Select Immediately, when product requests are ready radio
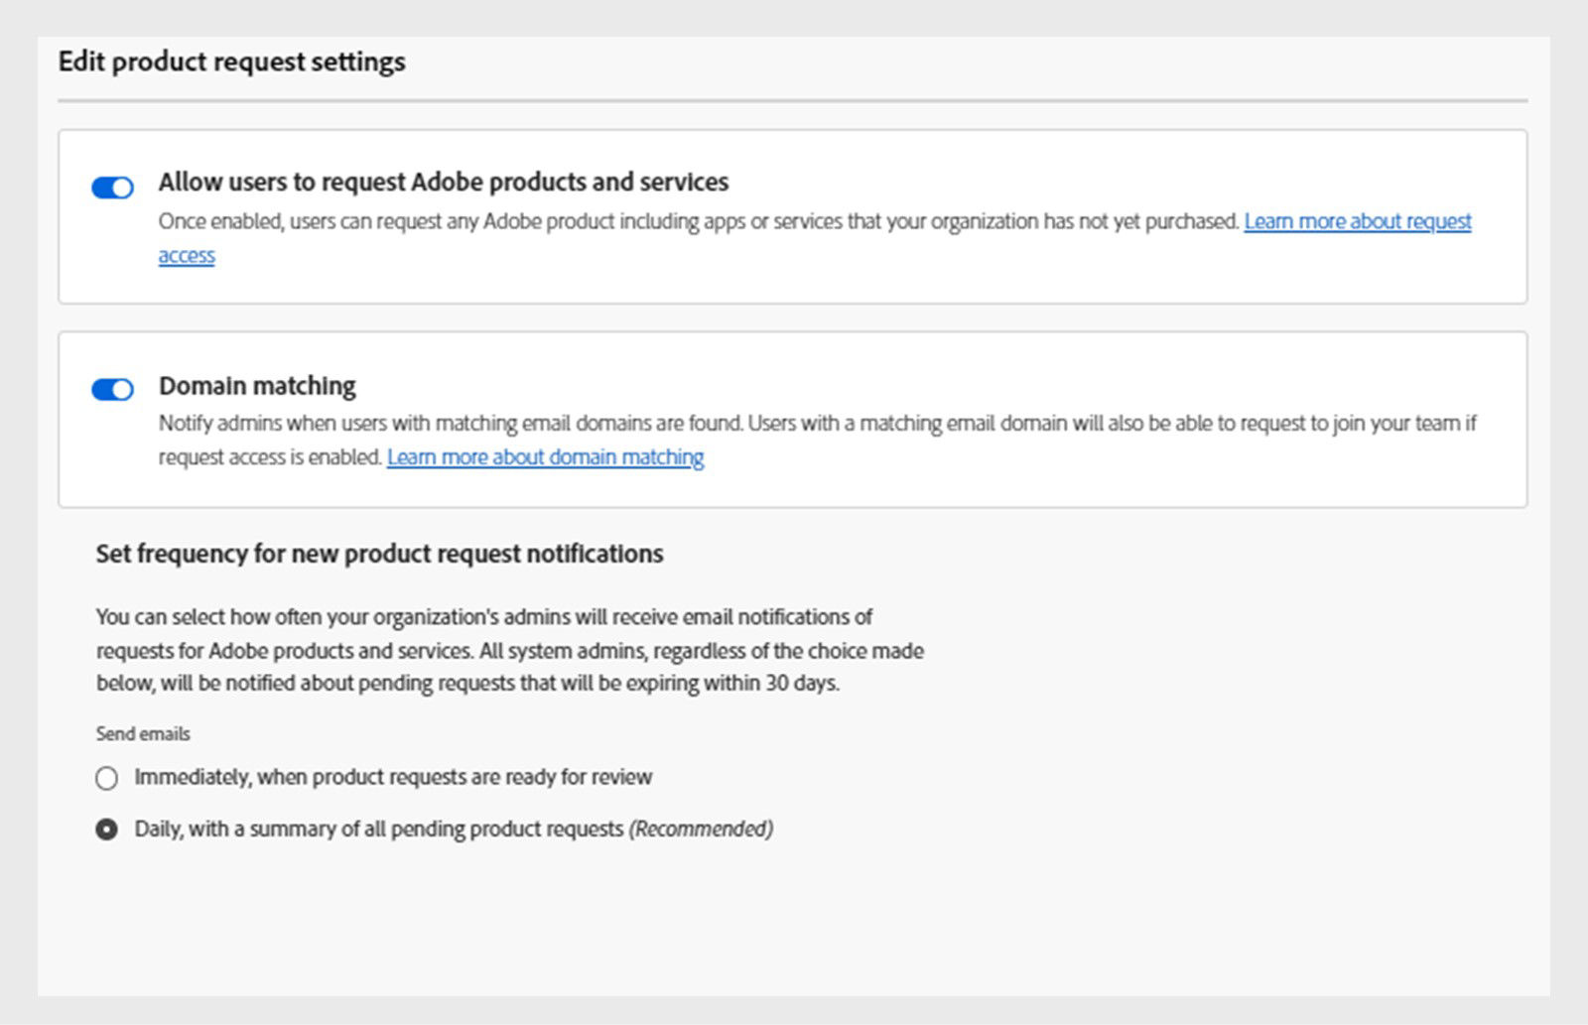 click(x=106, y=778)
